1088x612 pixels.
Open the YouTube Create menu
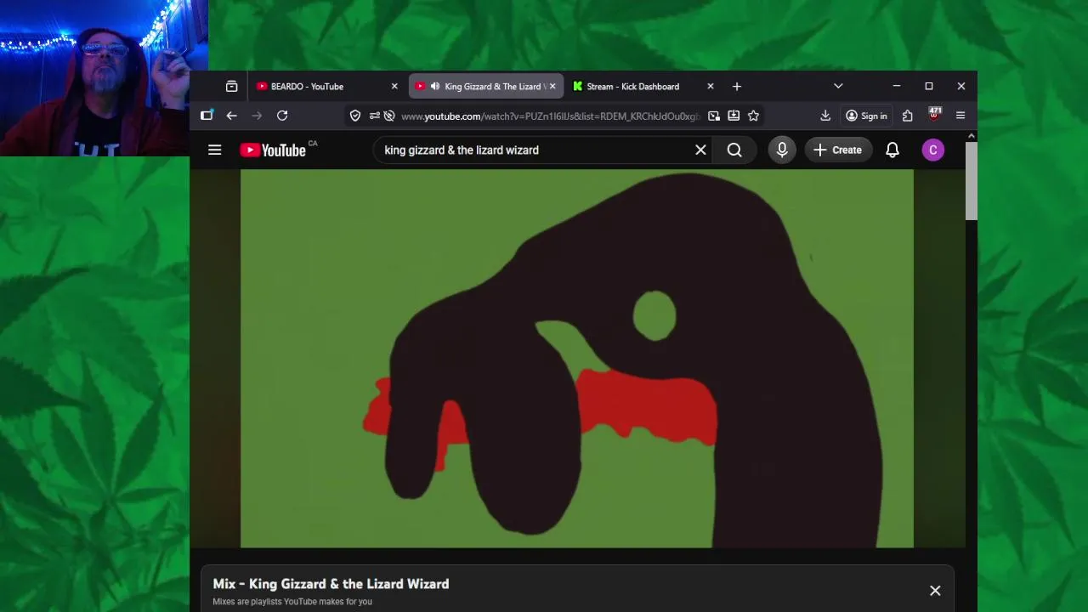838,150
